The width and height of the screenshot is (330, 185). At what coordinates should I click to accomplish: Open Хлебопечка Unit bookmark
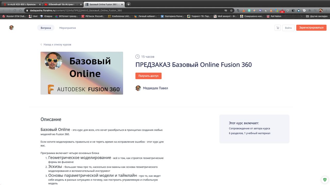click(119, 16)
